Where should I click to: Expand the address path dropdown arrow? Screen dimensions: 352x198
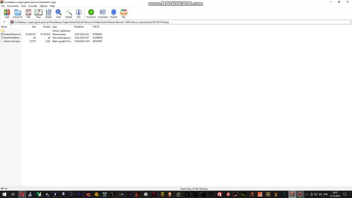[350, 22]
